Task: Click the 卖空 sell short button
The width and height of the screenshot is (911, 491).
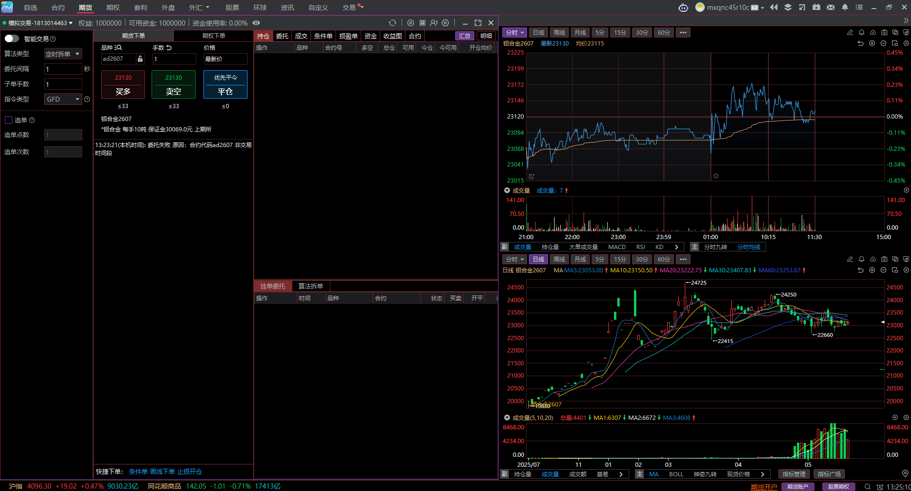Action: pyautogui.click(x=173, y=84)
